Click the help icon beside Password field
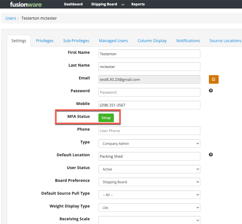Screen dimensions: 242x224 tap(211, 90)
